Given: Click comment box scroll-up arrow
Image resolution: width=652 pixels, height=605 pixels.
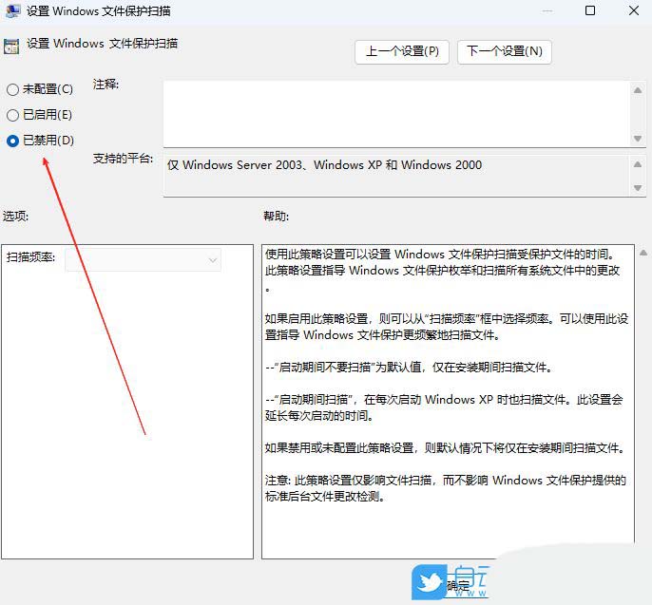Looking at the screenshot, I should coord(638,90).
